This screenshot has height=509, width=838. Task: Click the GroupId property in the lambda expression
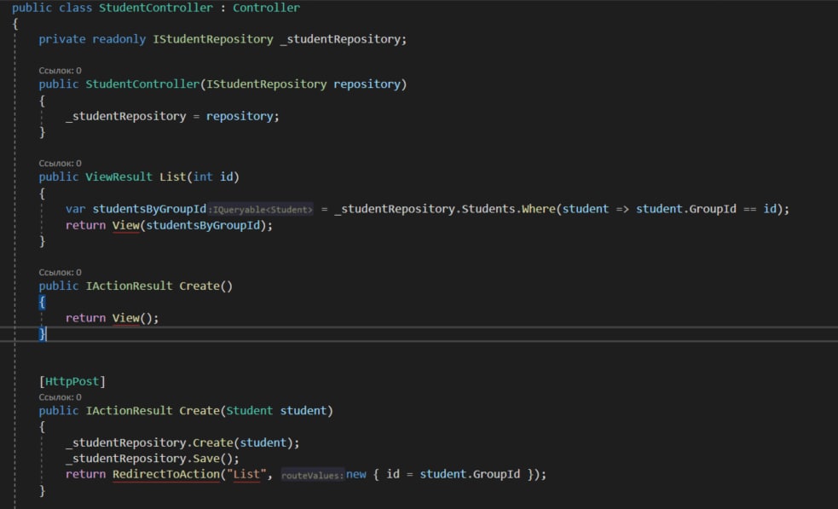[713, 209]
